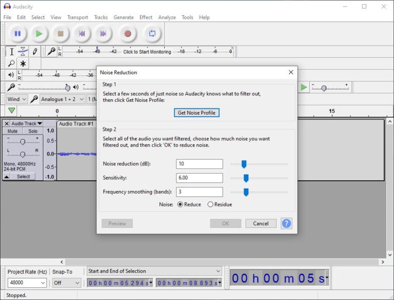This screenshot has width=394, height=300.
Task: Open the Analyze menu
Action: pyautogui.click(x=167, y=17)
